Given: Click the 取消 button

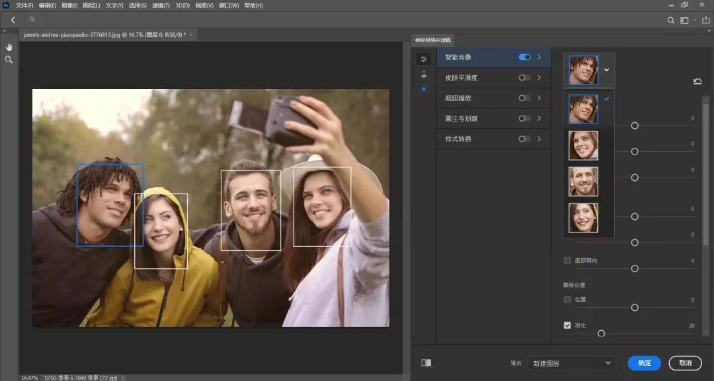Looking at the screenshot, I should [x=685, y=363].
